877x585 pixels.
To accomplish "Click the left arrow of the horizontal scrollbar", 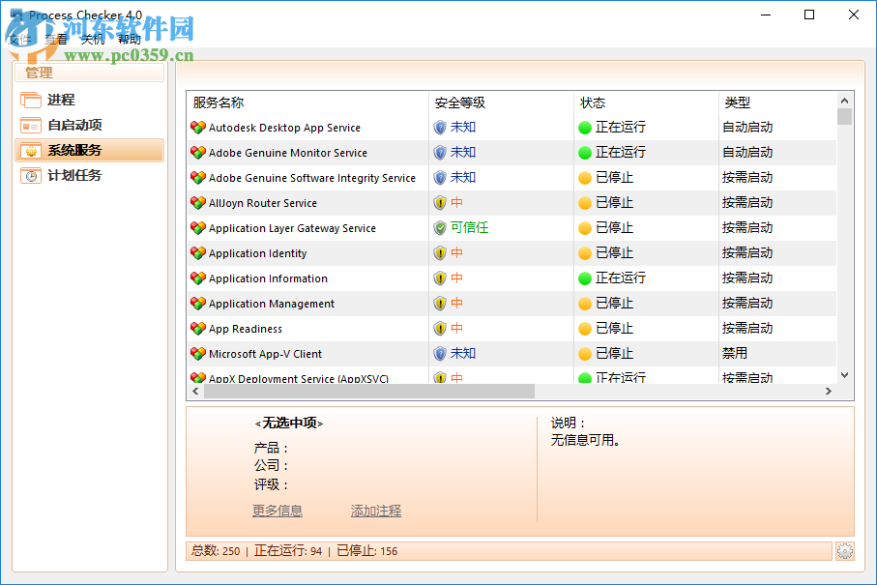I will click(195, 391).
